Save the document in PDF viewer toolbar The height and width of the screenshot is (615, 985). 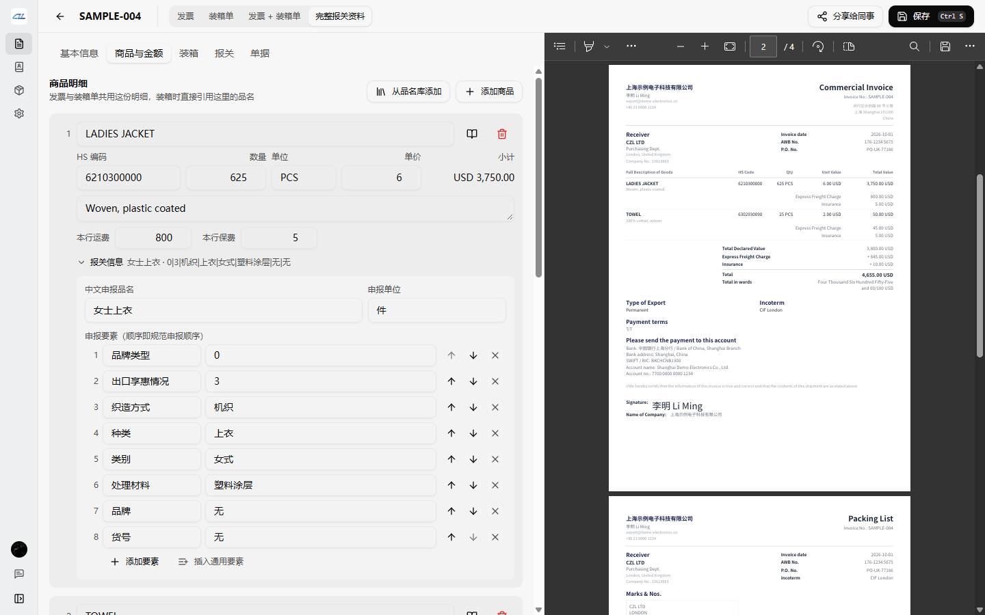[x=945, y=46]
